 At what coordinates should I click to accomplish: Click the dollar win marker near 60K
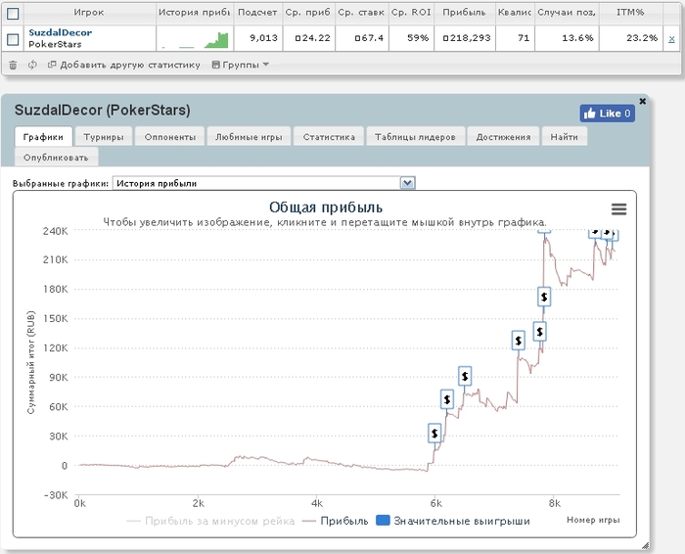click(x=447, y=399)
